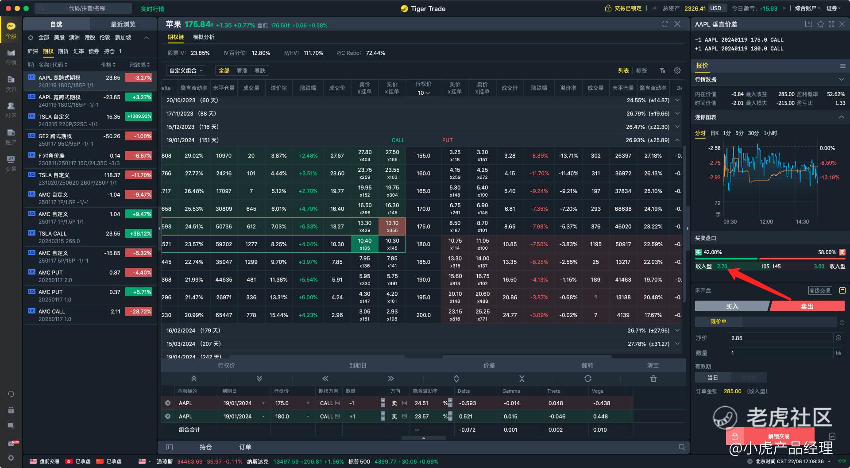The image size is (850, 468).
Task: Switch option chain filter to 全部
Action: 224,70
